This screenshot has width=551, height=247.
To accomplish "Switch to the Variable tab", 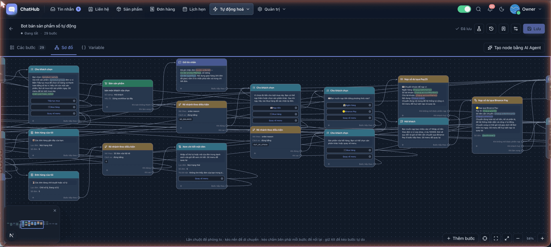I will point(93,48).
